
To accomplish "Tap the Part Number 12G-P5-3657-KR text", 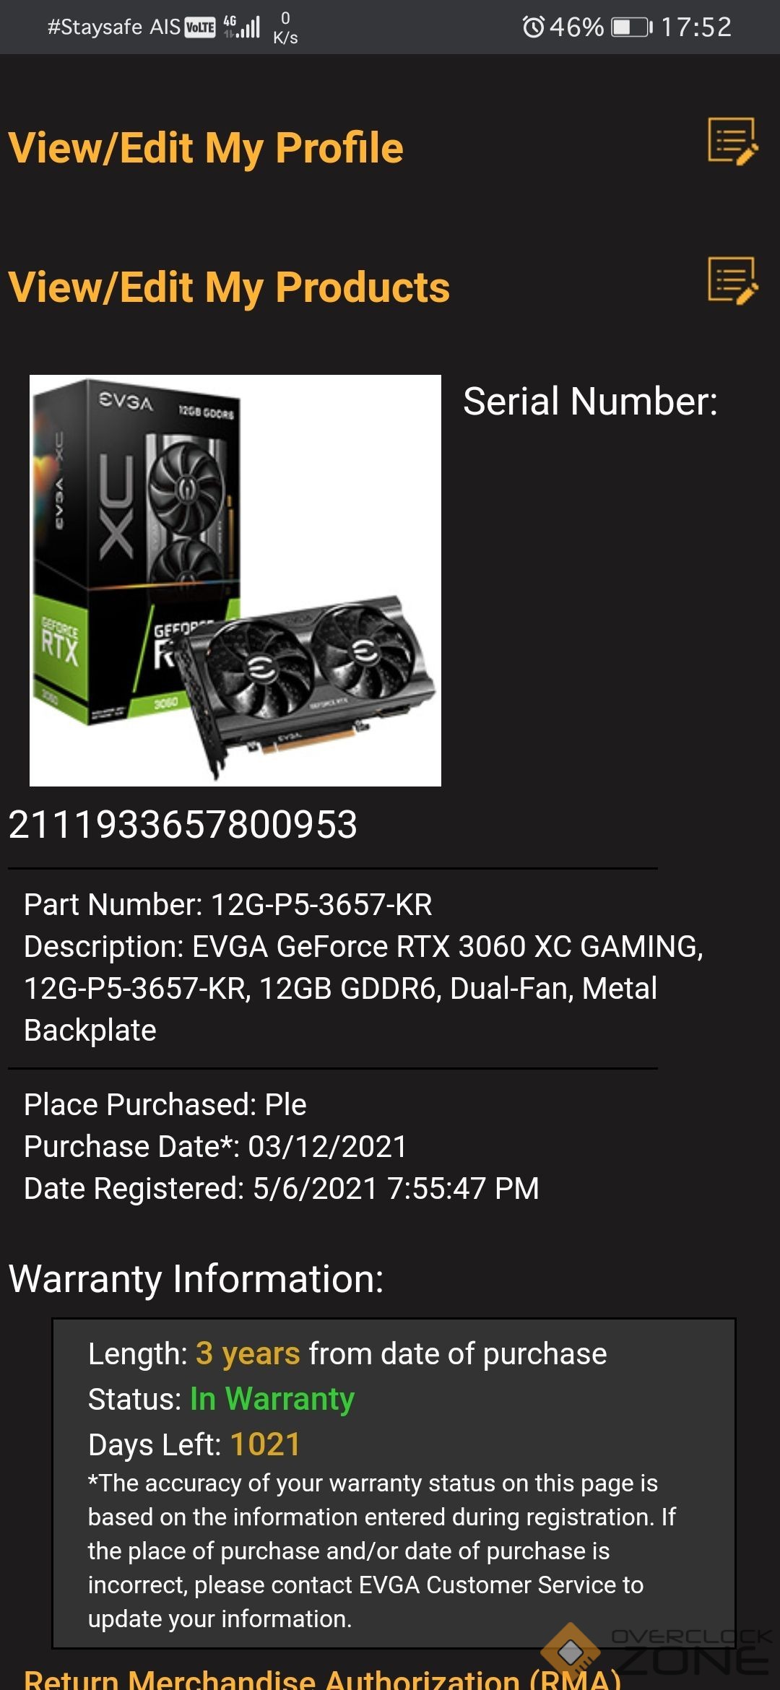I will pyautogui.click(x=228, y=904).
